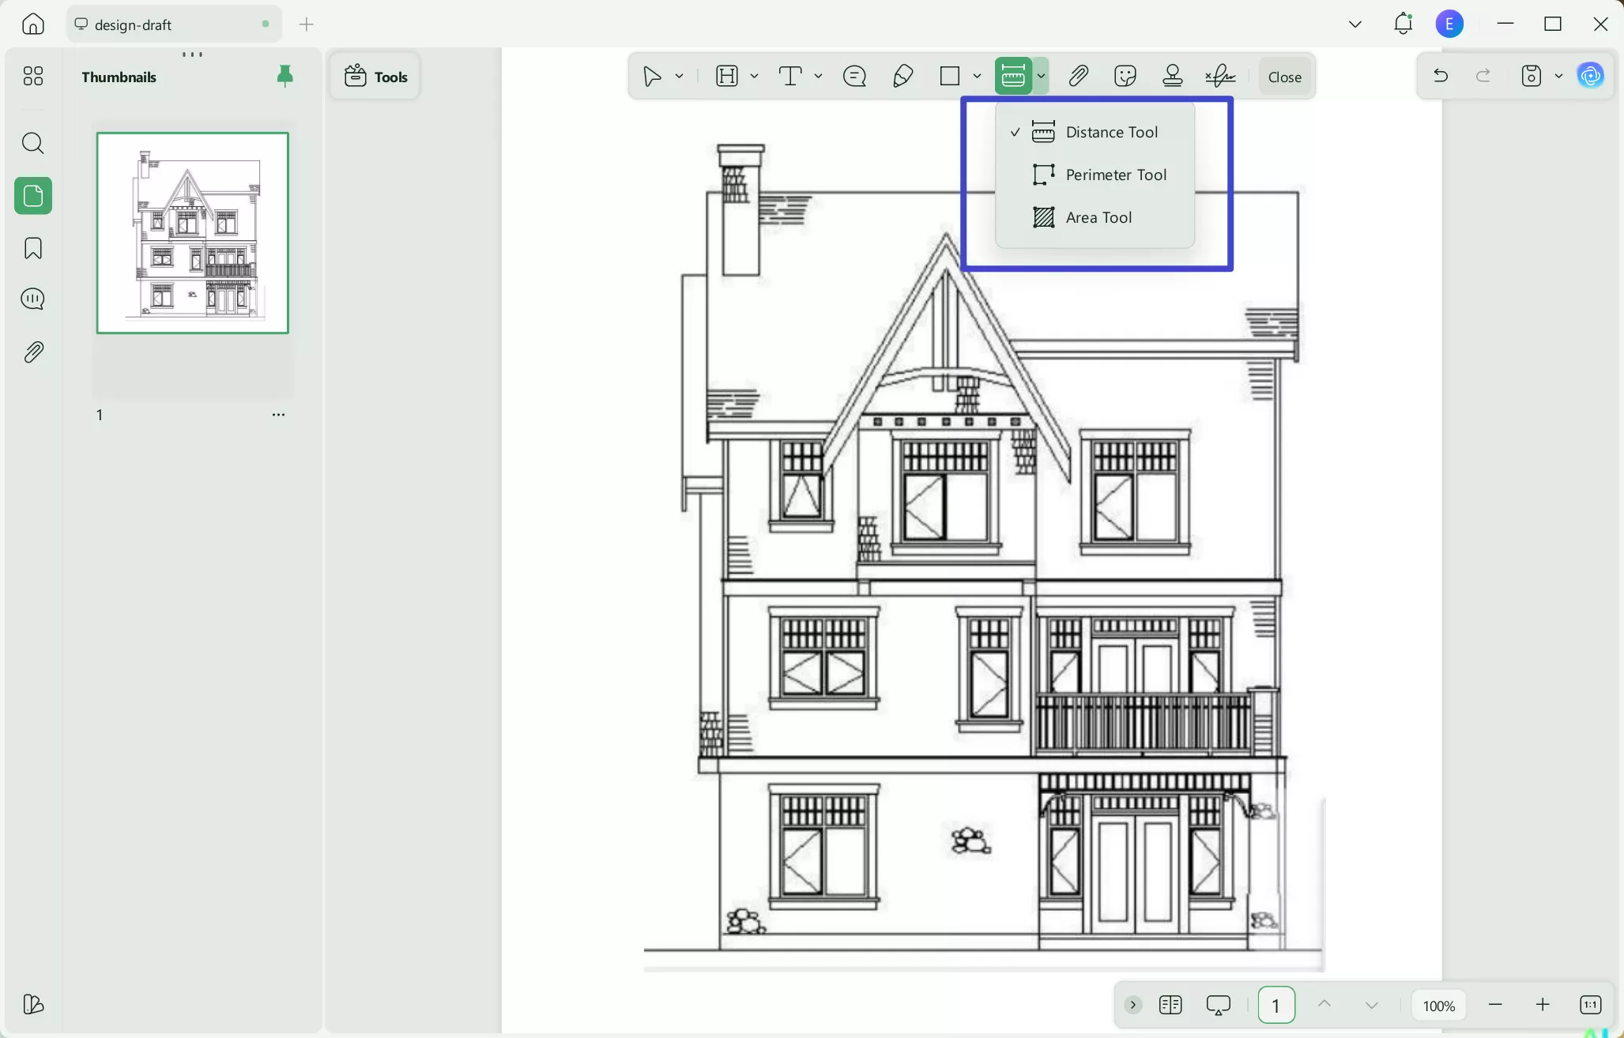Open options for page 1 thumbnail

(278, 414)
